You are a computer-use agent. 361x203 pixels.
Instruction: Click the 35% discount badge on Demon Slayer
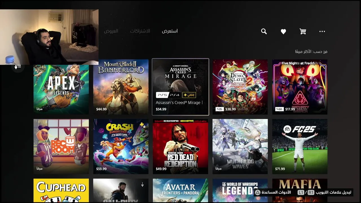pos(219,109)
